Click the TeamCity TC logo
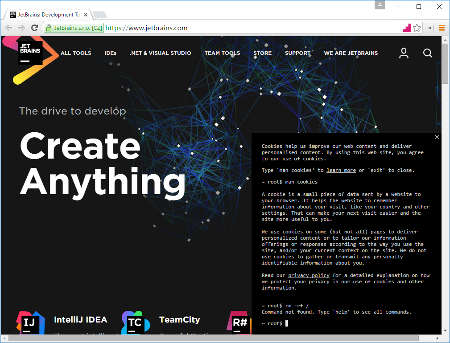Screen dimensions: 450x343 coord(136,323)
